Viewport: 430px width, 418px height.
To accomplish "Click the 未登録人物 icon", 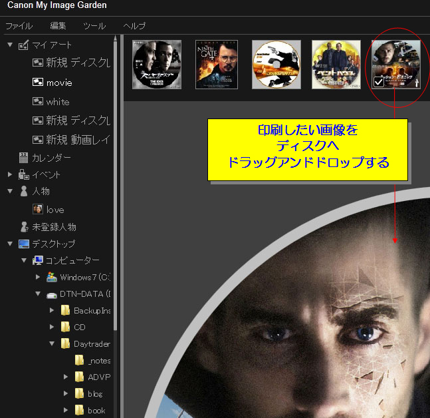I will click(x=24, y=227).
